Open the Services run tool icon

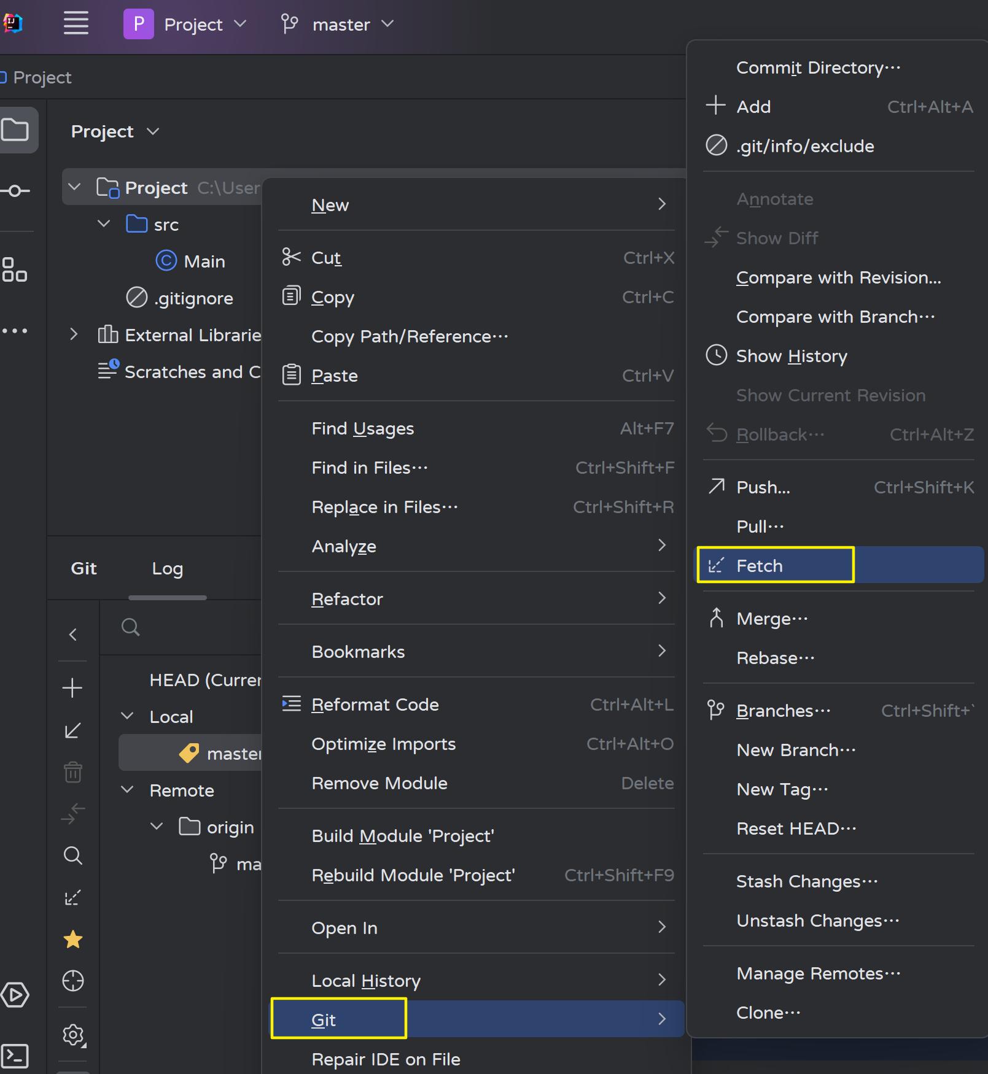click(x=15, y=995)
